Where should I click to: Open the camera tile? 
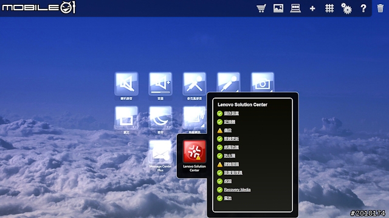[x=263, y=82]
